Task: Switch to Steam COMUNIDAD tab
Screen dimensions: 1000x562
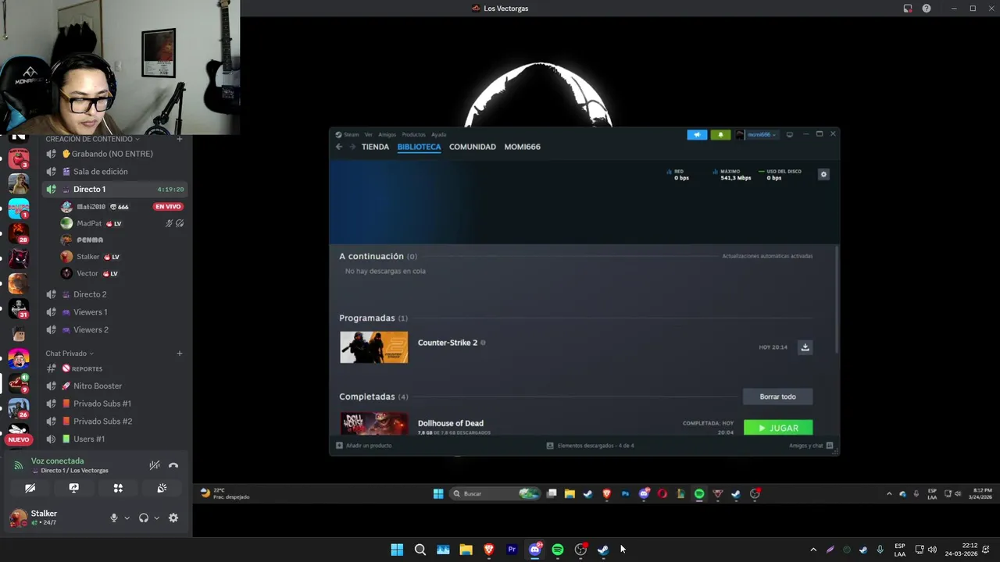Action: 473,147
